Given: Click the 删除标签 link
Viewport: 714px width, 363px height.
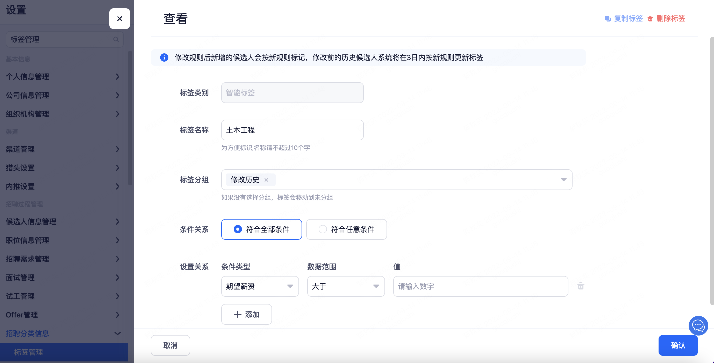Looking at the screenshot, I should [x=671, y=19].
